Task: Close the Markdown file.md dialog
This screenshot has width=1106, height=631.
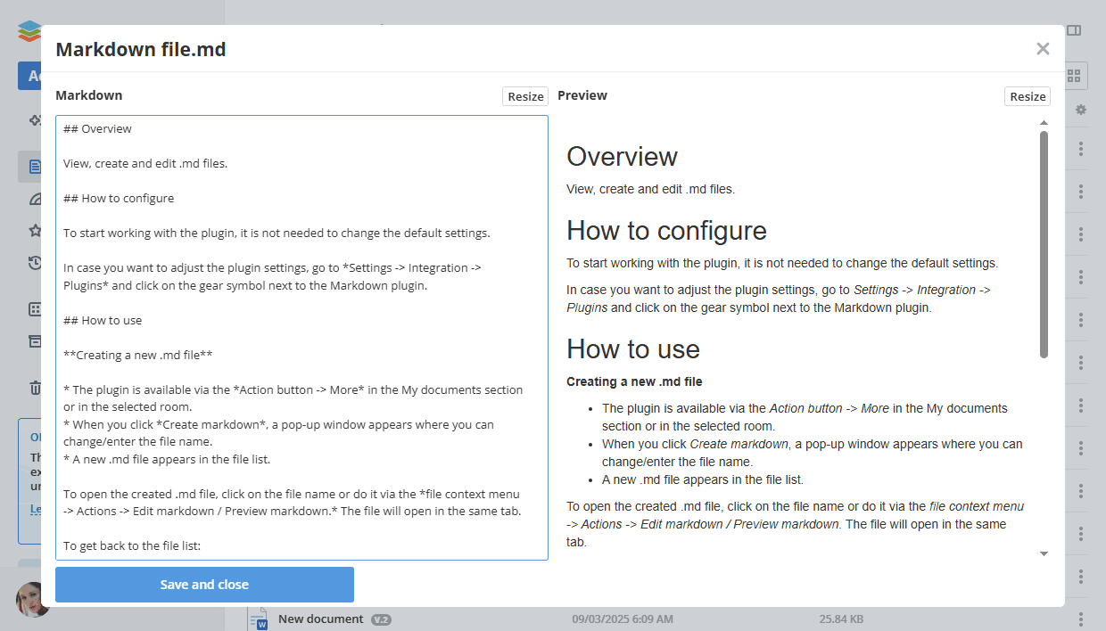Action: click(1043, 49)
